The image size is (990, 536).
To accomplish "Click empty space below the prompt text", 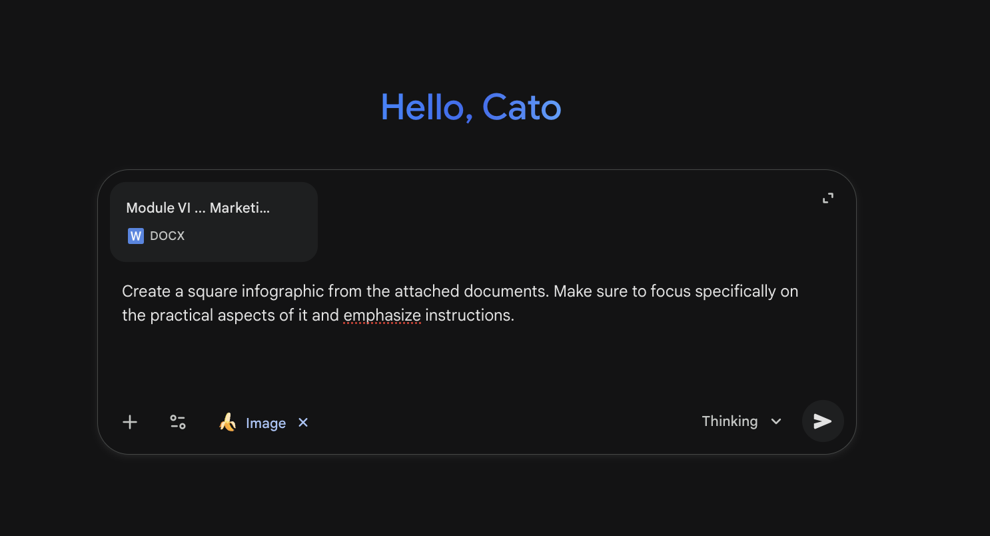I will click(x=466, y=363).
